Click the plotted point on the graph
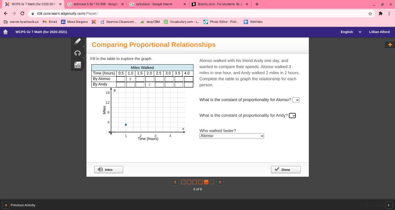The width and height of the screenshot is (395, 210). 126,125
